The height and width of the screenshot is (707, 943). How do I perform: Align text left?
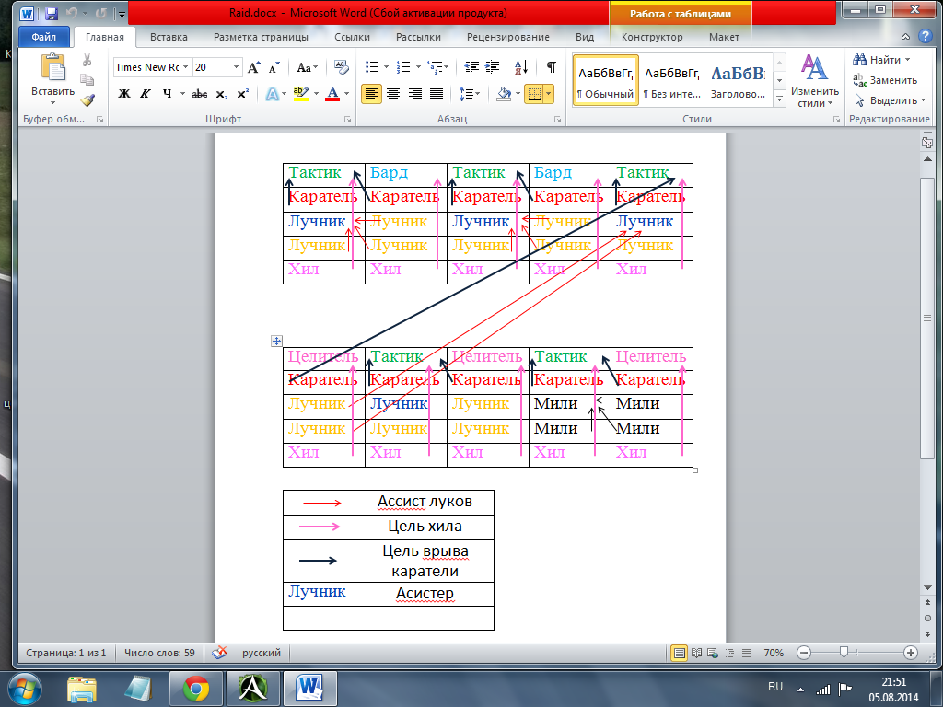(372, 94)
